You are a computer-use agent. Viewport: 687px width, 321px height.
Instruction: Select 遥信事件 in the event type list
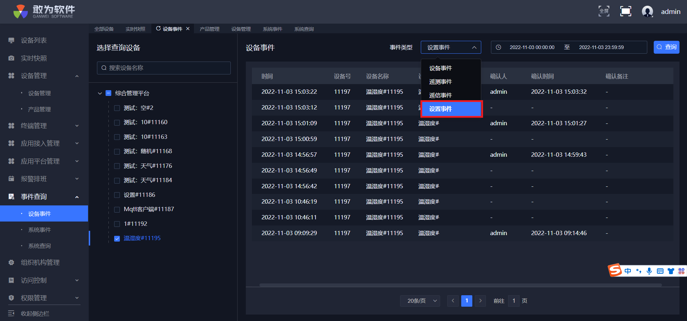click(451, 95)
